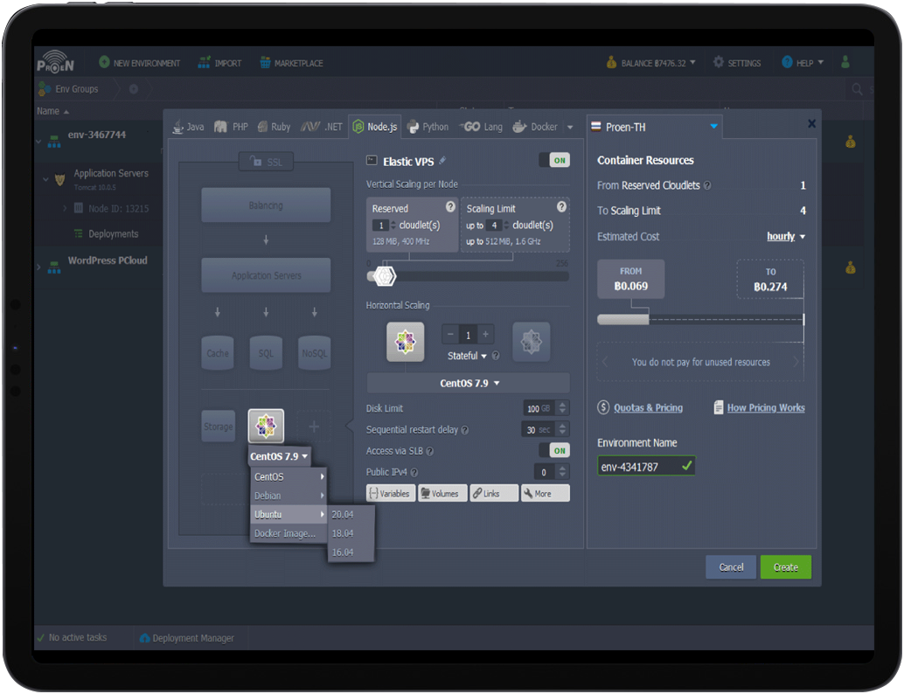Click the add extra layer plus block
The width and height of the screenshot is (904, 694).
tap(314, 427)
